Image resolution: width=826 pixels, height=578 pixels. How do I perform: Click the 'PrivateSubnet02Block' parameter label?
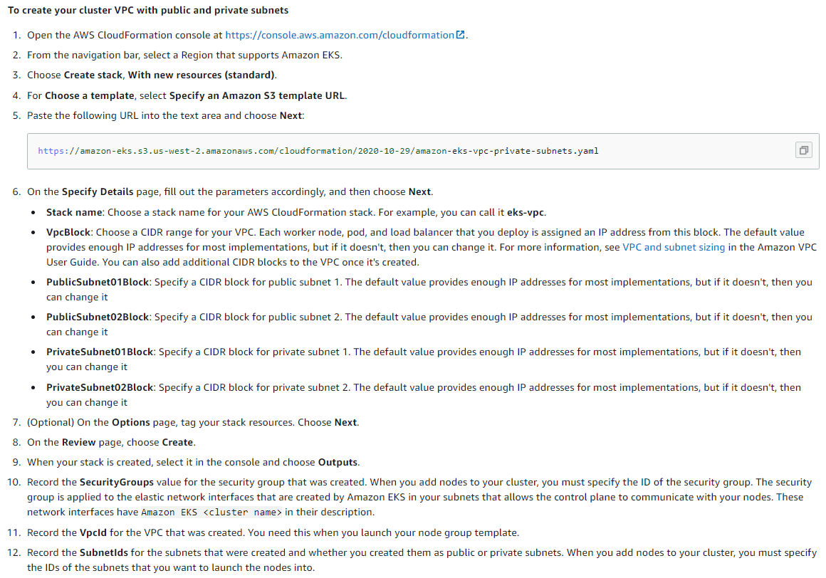click(x=100, y=387)
